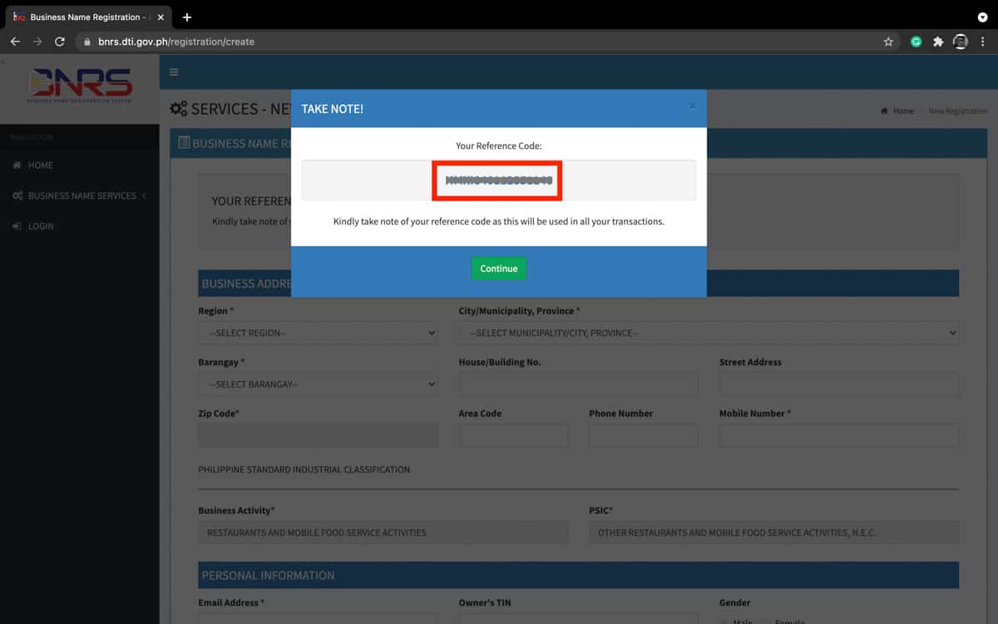Click the PSIC field
The image size is (998, 624).
click(x=773, y=532)
